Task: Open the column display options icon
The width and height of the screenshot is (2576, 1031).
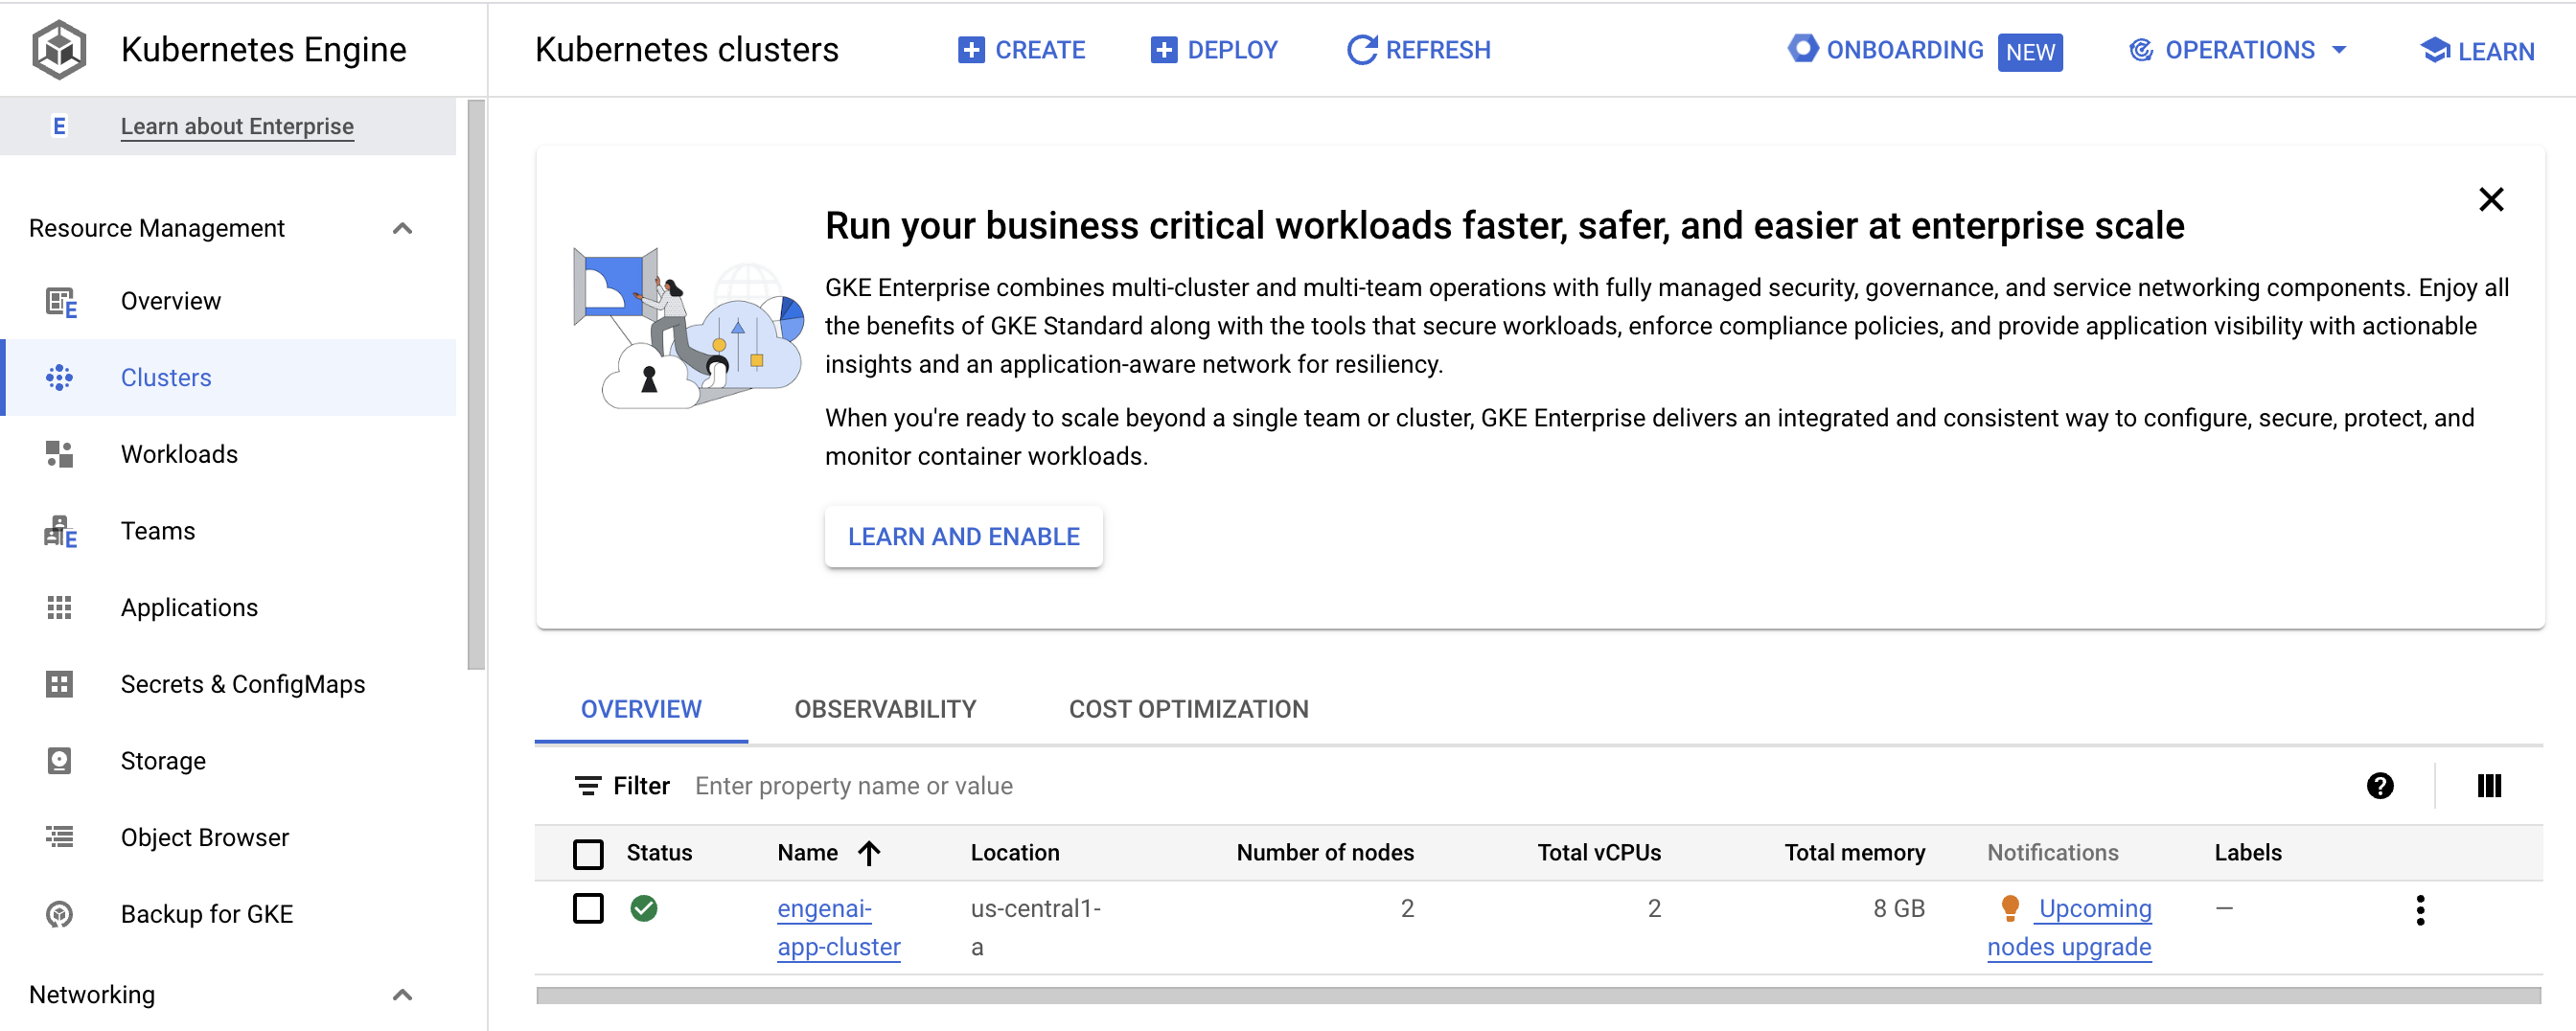Action: (x=2489, y=786)
